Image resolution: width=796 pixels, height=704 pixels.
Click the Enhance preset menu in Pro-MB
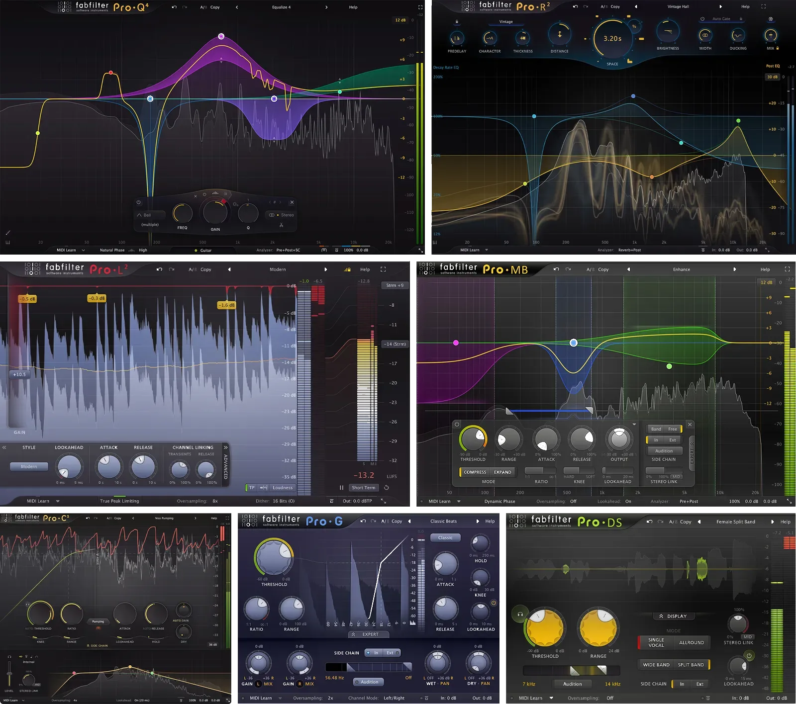point(682,269)
